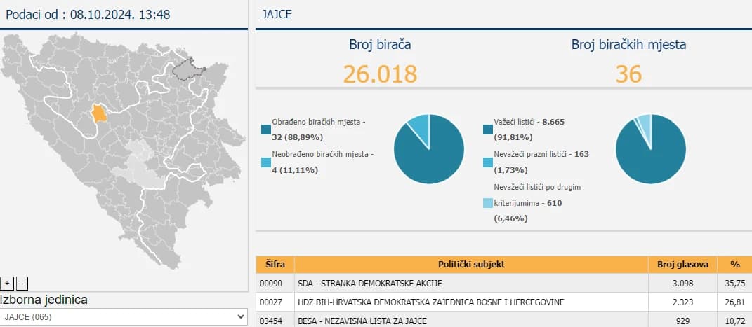This screenshot has width=752, height=327.
Task: Zoom out the map with minus button
Action: 22,284
